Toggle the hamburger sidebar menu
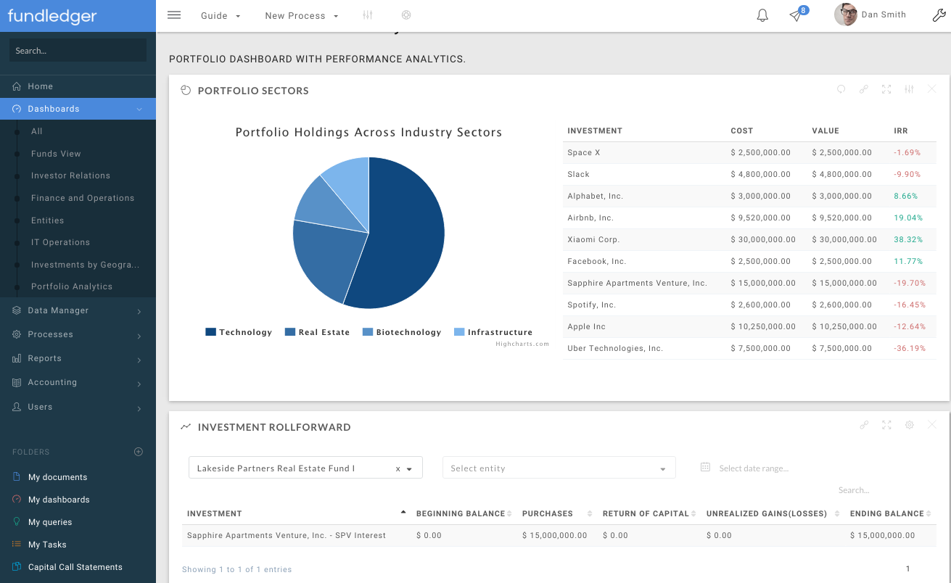Viewport: 951px width, 583px height. pos(174,15)
